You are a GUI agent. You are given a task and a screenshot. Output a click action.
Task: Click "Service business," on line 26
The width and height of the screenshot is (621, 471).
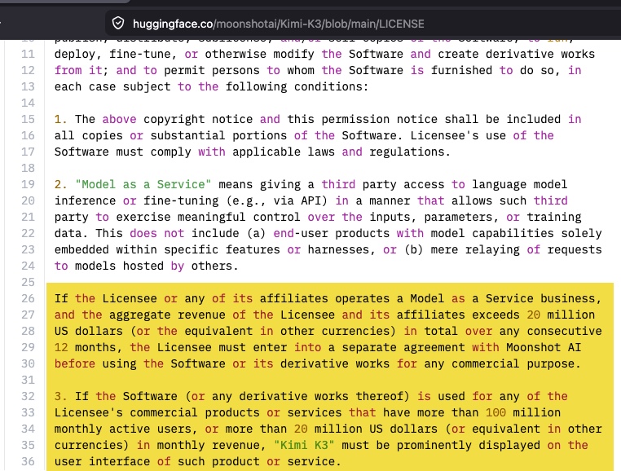(544, 298)
